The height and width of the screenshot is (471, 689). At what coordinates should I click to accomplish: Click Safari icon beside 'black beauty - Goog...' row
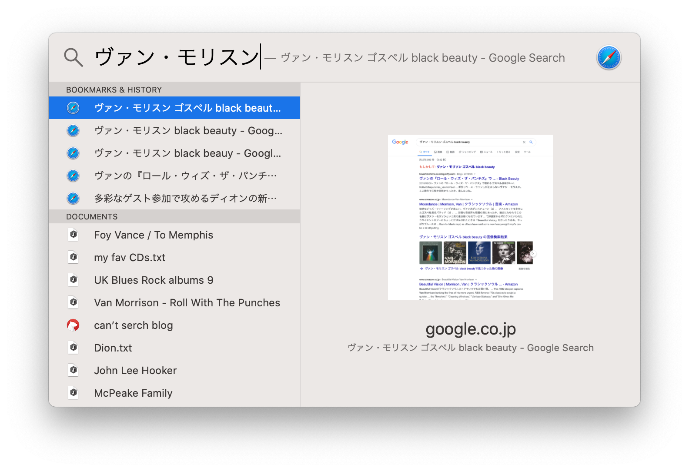tap(73, 130)
